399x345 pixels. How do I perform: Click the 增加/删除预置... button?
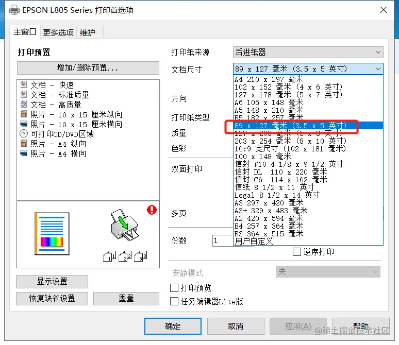(88, 68)
